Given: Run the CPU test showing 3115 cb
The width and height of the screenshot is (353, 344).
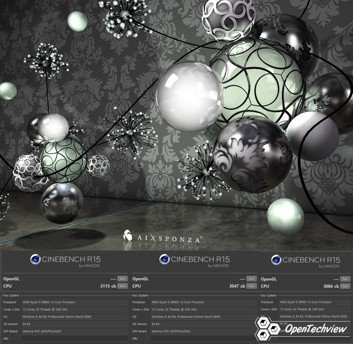Looking at the screenshot, I should pos(123,286).
